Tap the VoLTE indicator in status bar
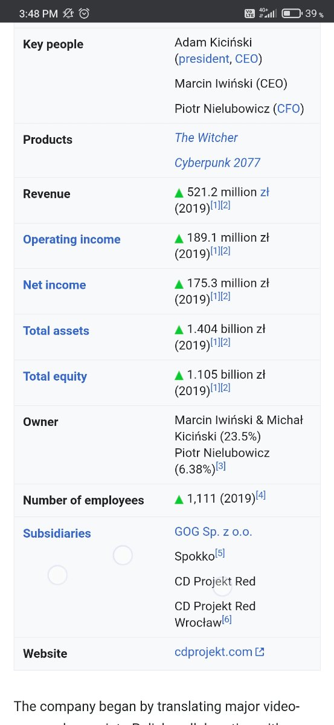334x725 pixels. tap(250, 13)
